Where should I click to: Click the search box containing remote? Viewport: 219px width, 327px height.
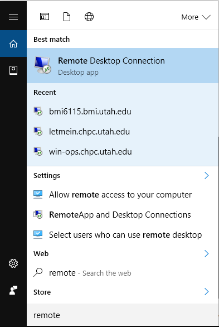click(x=123, y=315)
